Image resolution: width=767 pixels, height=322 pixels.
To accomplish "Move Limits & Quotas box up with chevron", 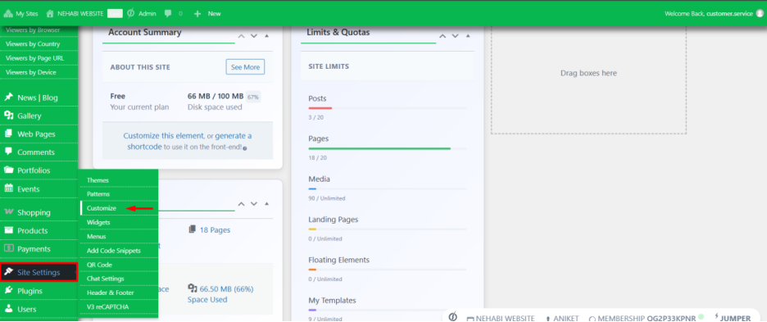I will pos(442,36).
